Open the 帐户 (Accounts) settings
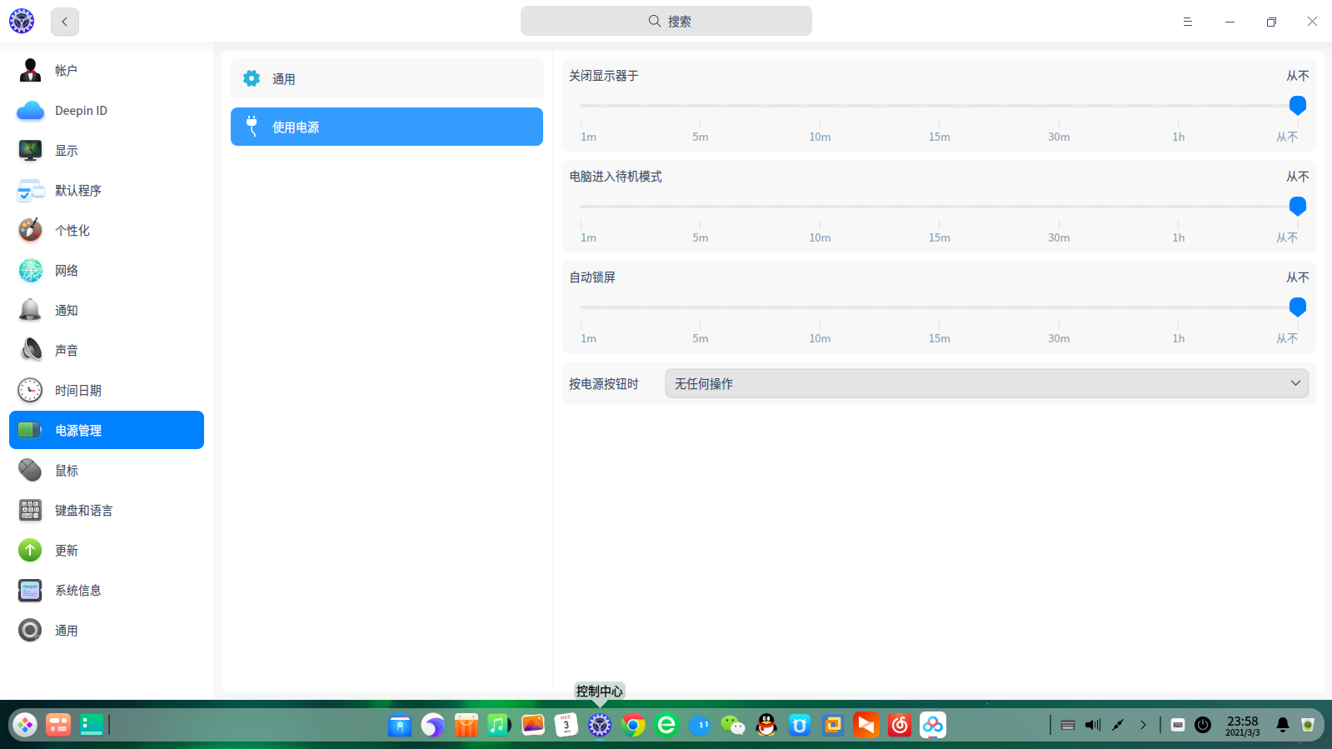1332x749 pixels. tap(107, 71)
